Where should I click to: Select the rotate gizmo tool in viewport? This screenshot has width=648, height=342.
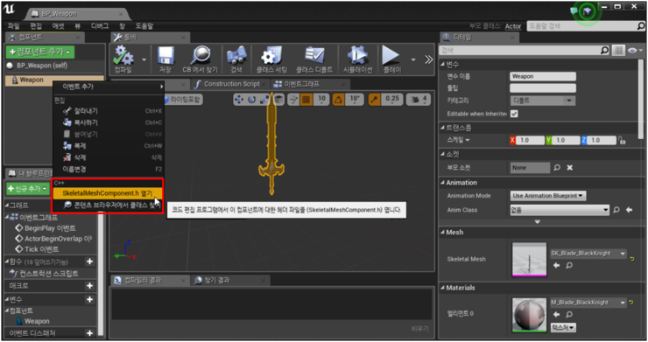click(251, 99)
